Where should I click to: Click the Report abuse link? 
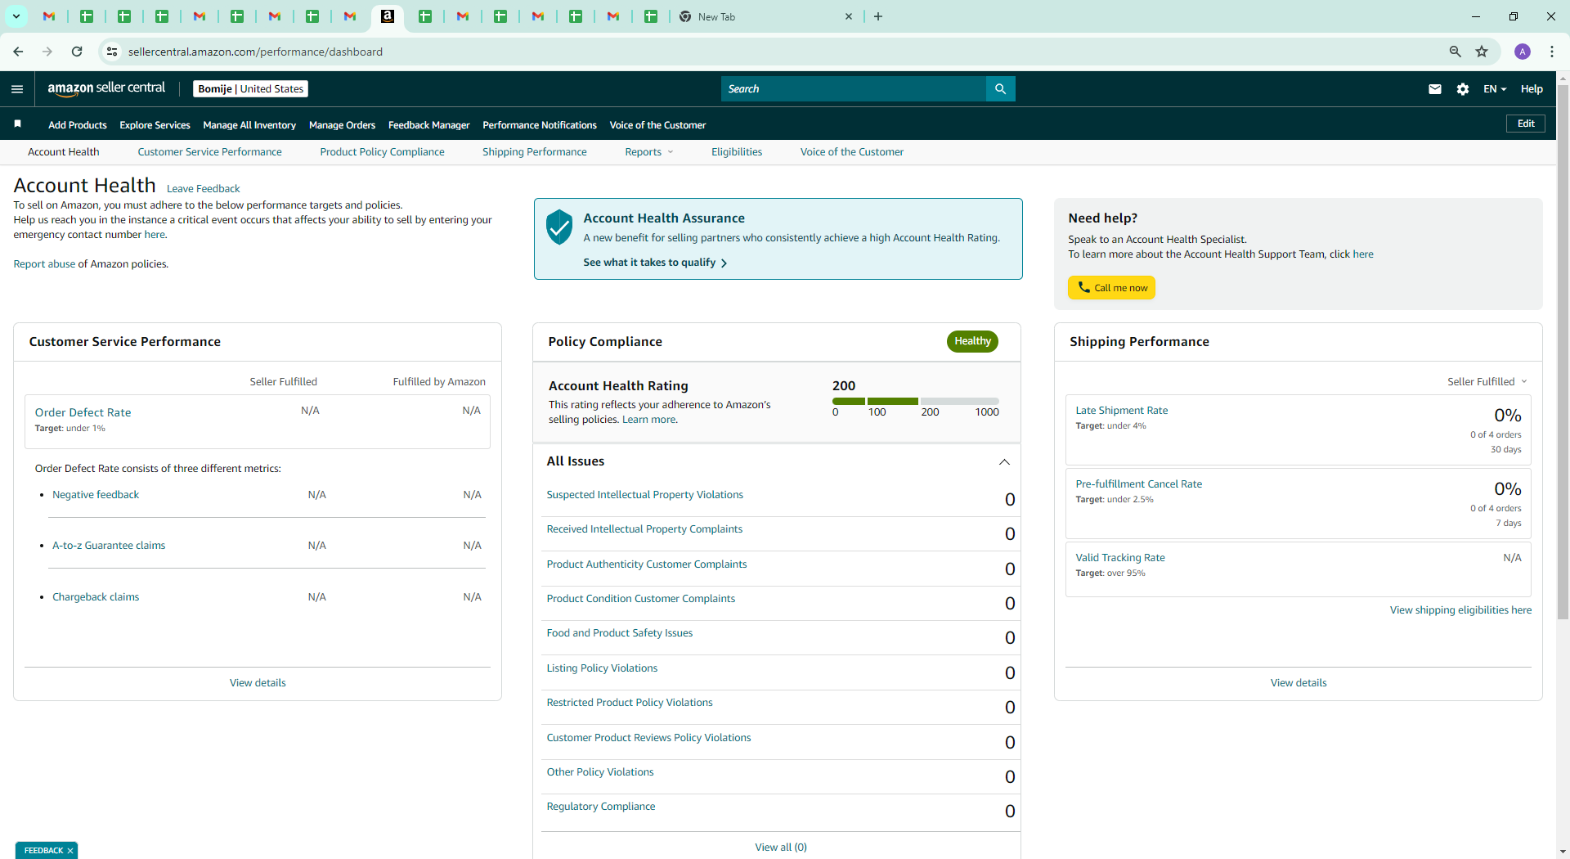pyautogui.click(x=44, y=264)
